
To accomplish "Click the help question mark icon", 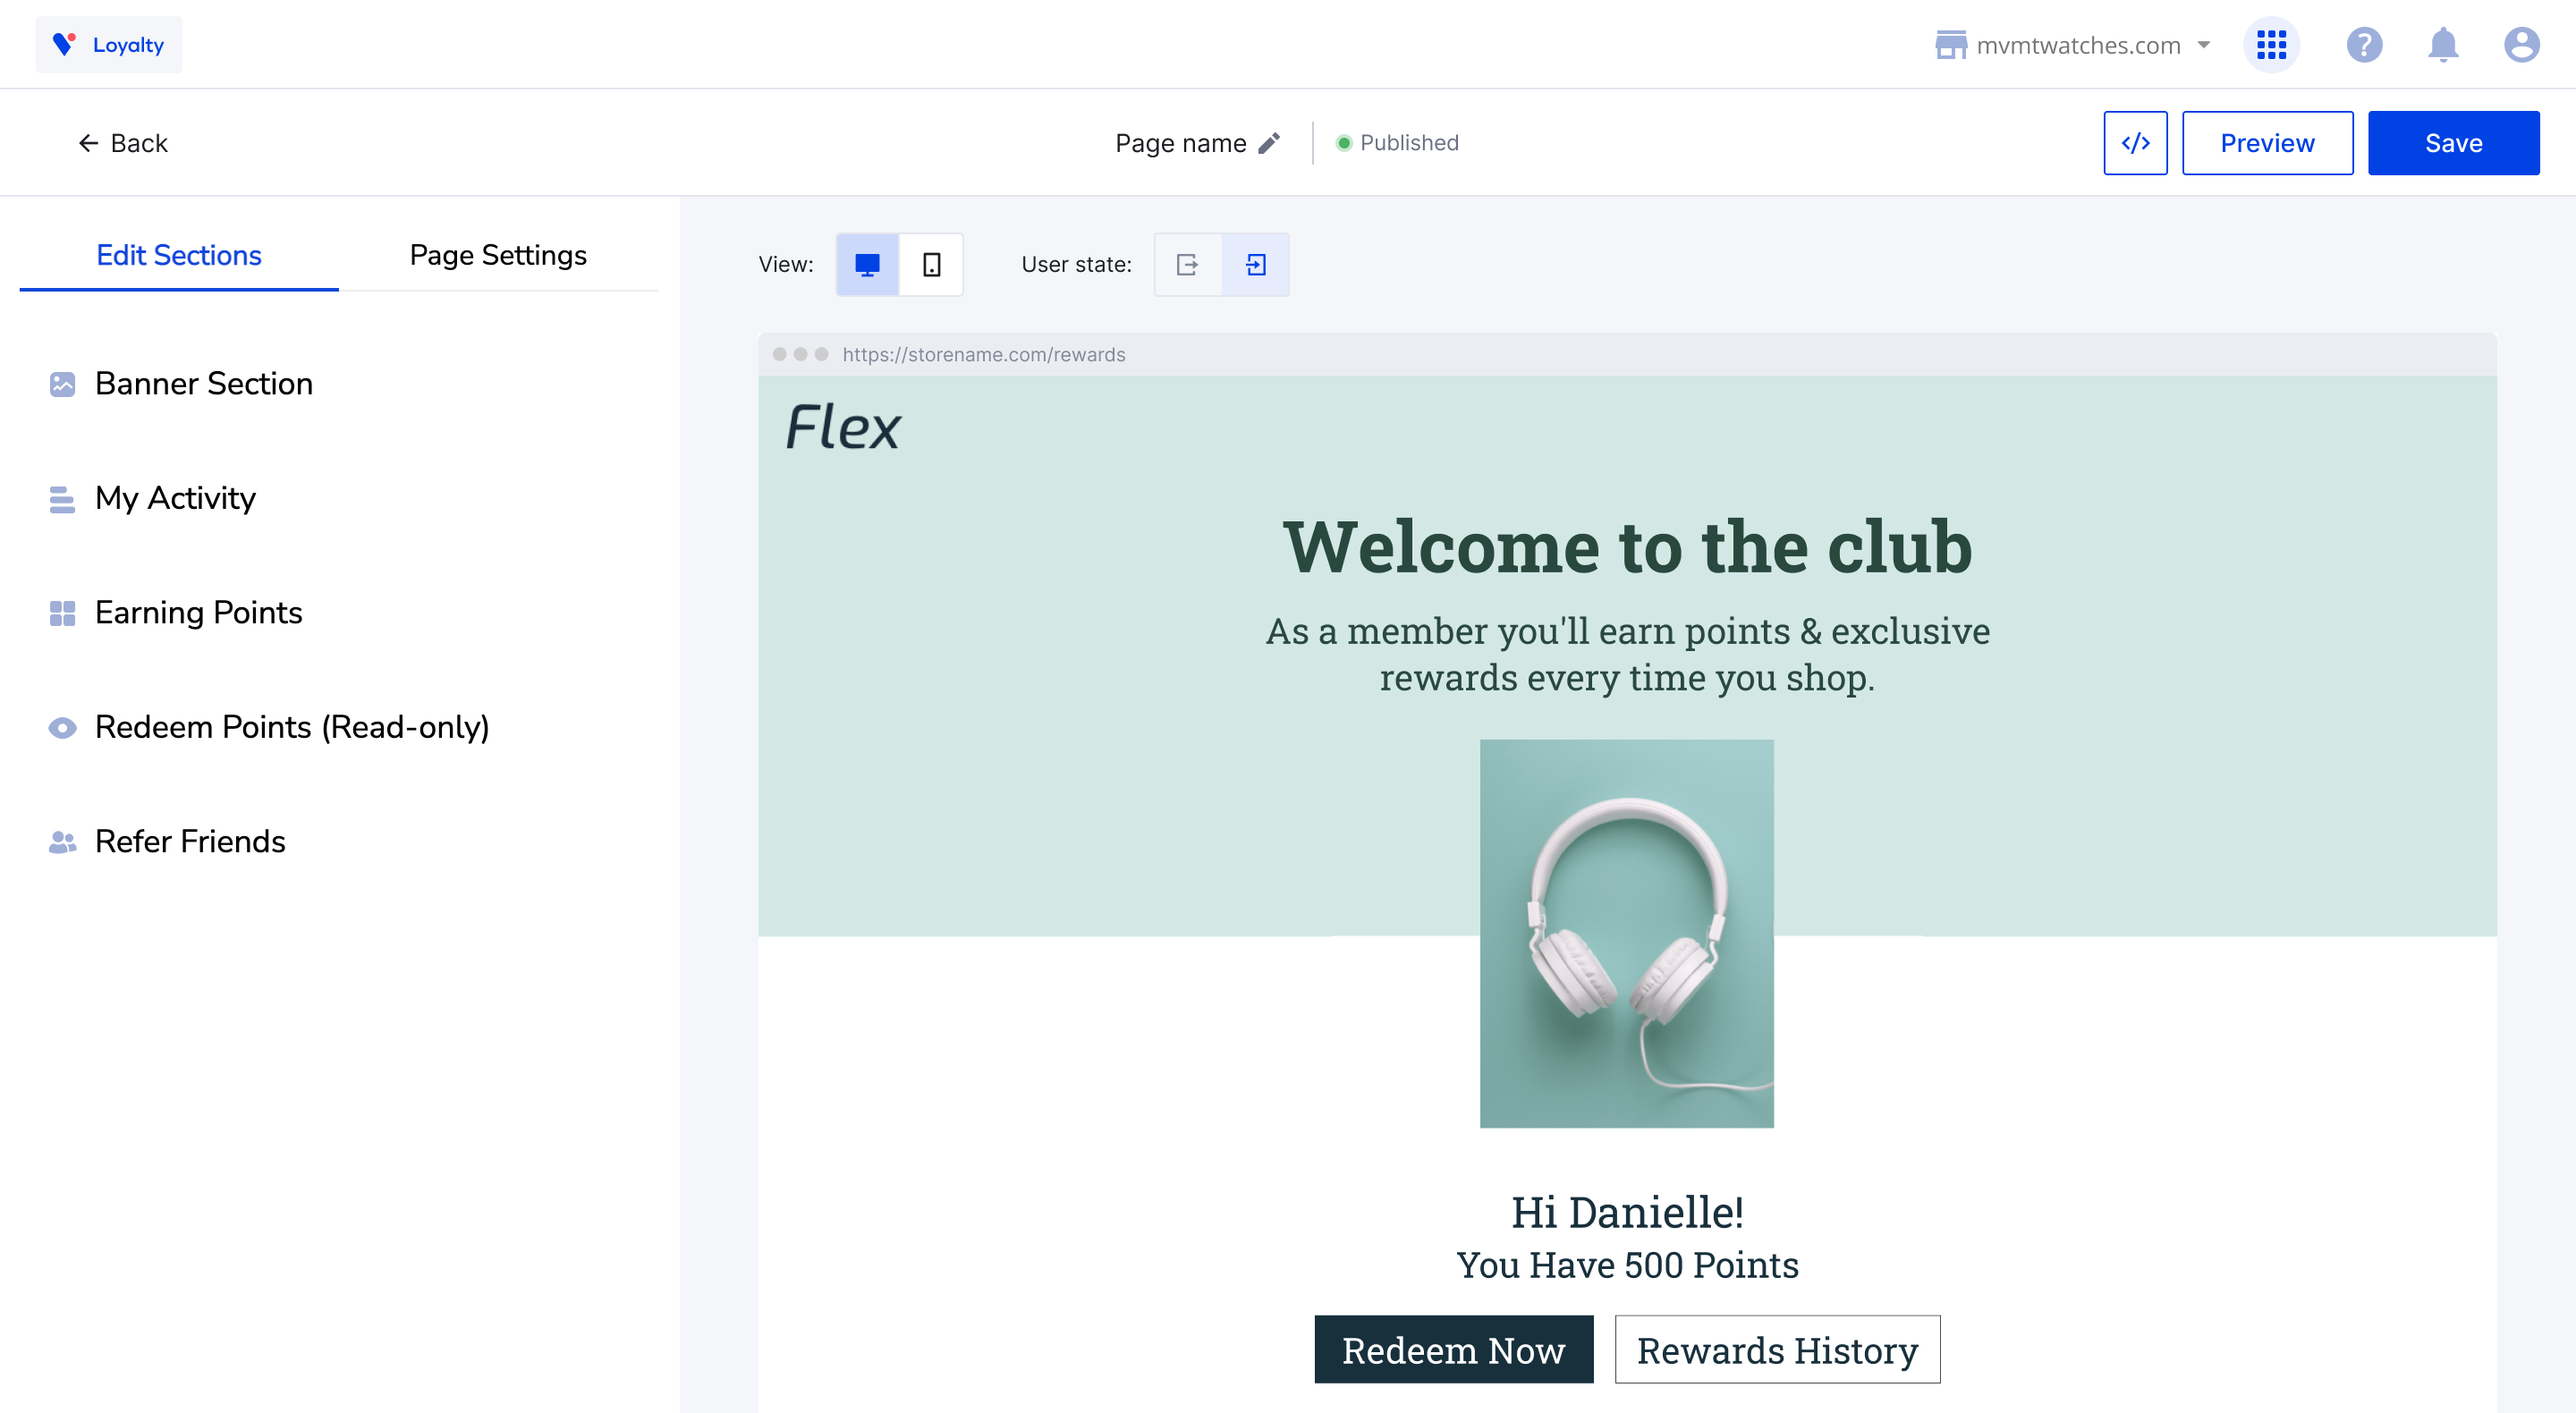I will [2364, 45].
